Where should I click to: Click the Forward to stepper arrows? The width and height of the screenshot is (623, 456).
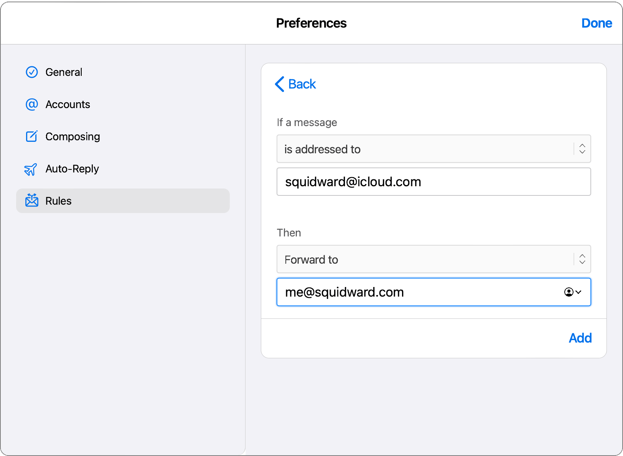(582, 259)
